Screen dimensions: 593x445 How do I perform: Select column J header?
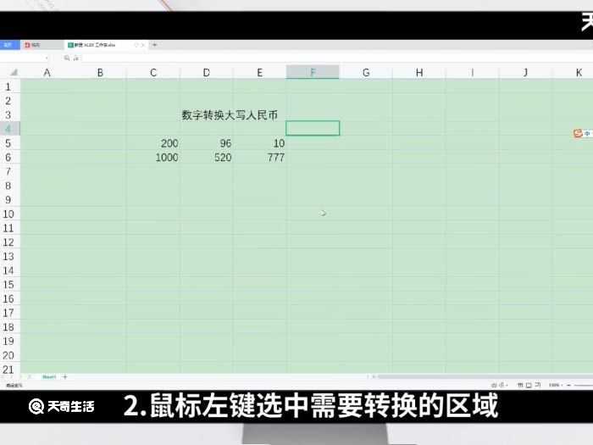[x=525, y=72]
